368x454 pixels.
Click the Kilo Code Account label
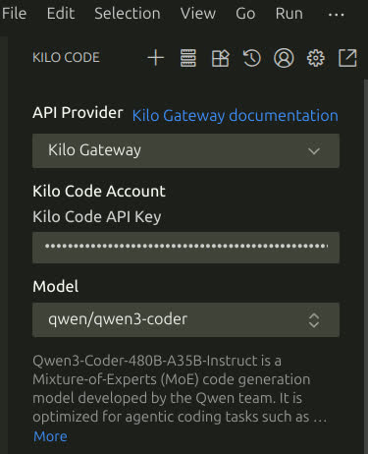pos(99,192)
